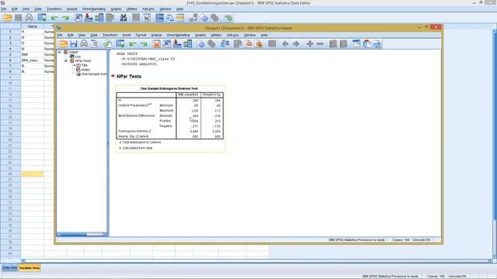Save the output document in Viewer
This screenshot has width=497, height=279.
click(x=74, y=44)
